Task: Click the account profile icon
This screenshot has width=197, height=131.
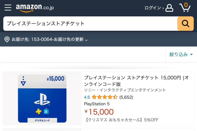Action: (169, 8)
